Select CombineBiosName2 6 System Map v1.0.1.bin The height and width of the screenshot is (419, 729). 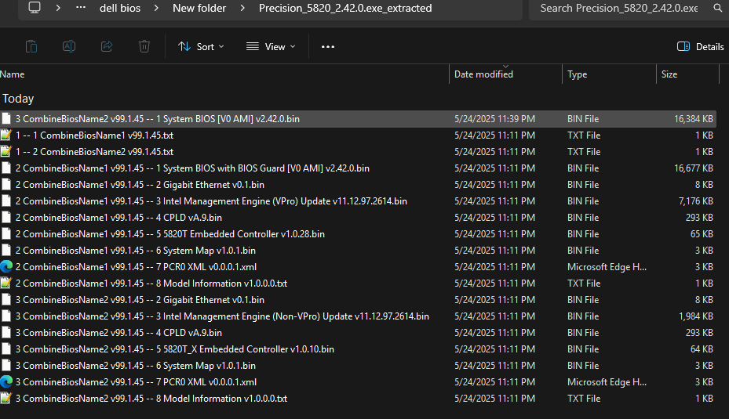[x=358, y=366]
